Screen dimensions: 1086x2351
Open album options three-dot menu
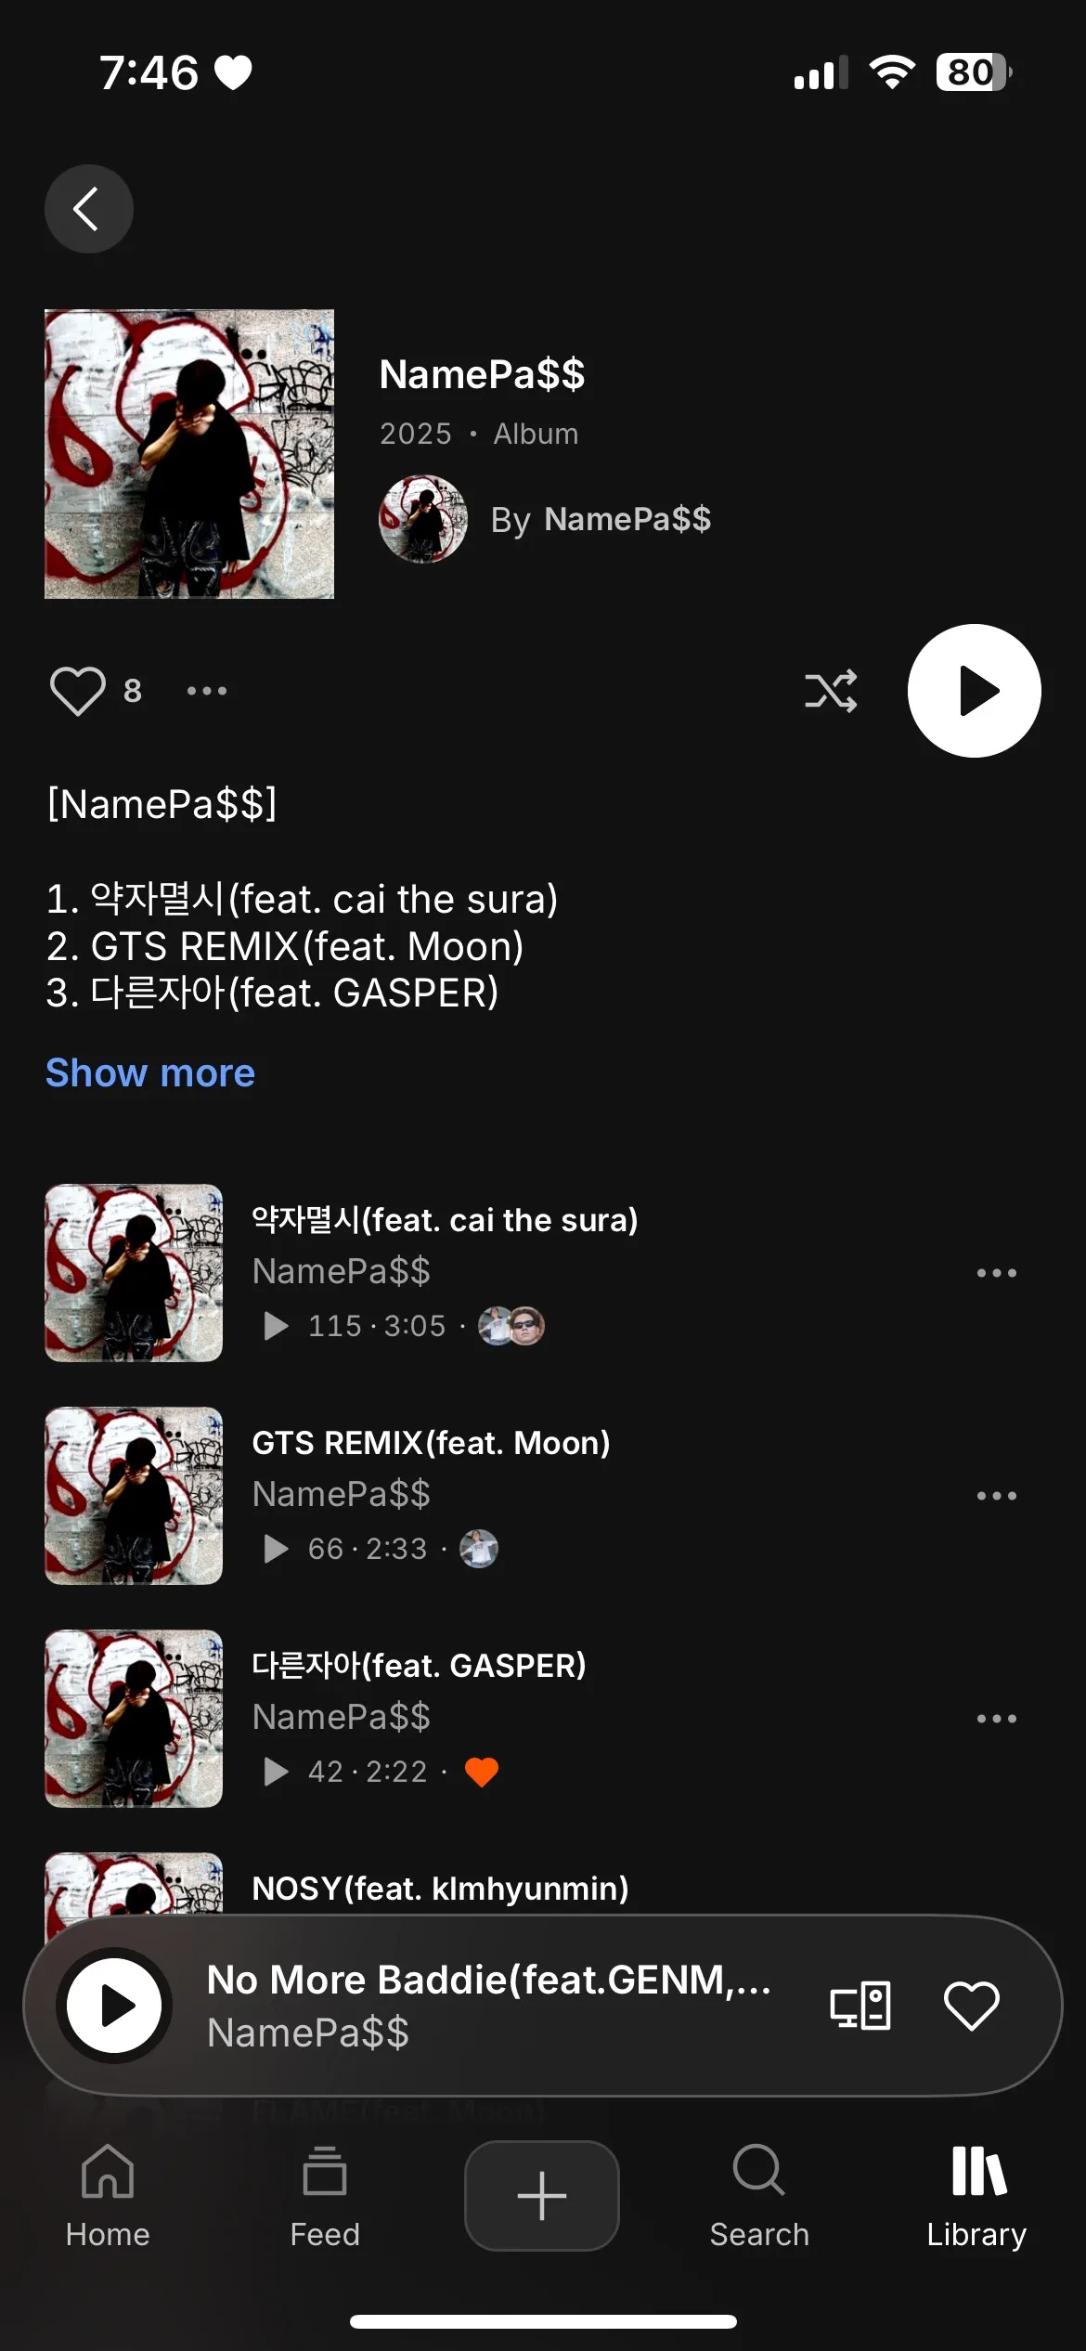tap(206, 691)
